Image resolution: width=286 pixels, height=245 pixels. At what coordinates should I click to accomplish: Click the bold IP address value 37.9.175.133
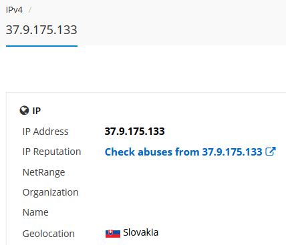point(135,132)
